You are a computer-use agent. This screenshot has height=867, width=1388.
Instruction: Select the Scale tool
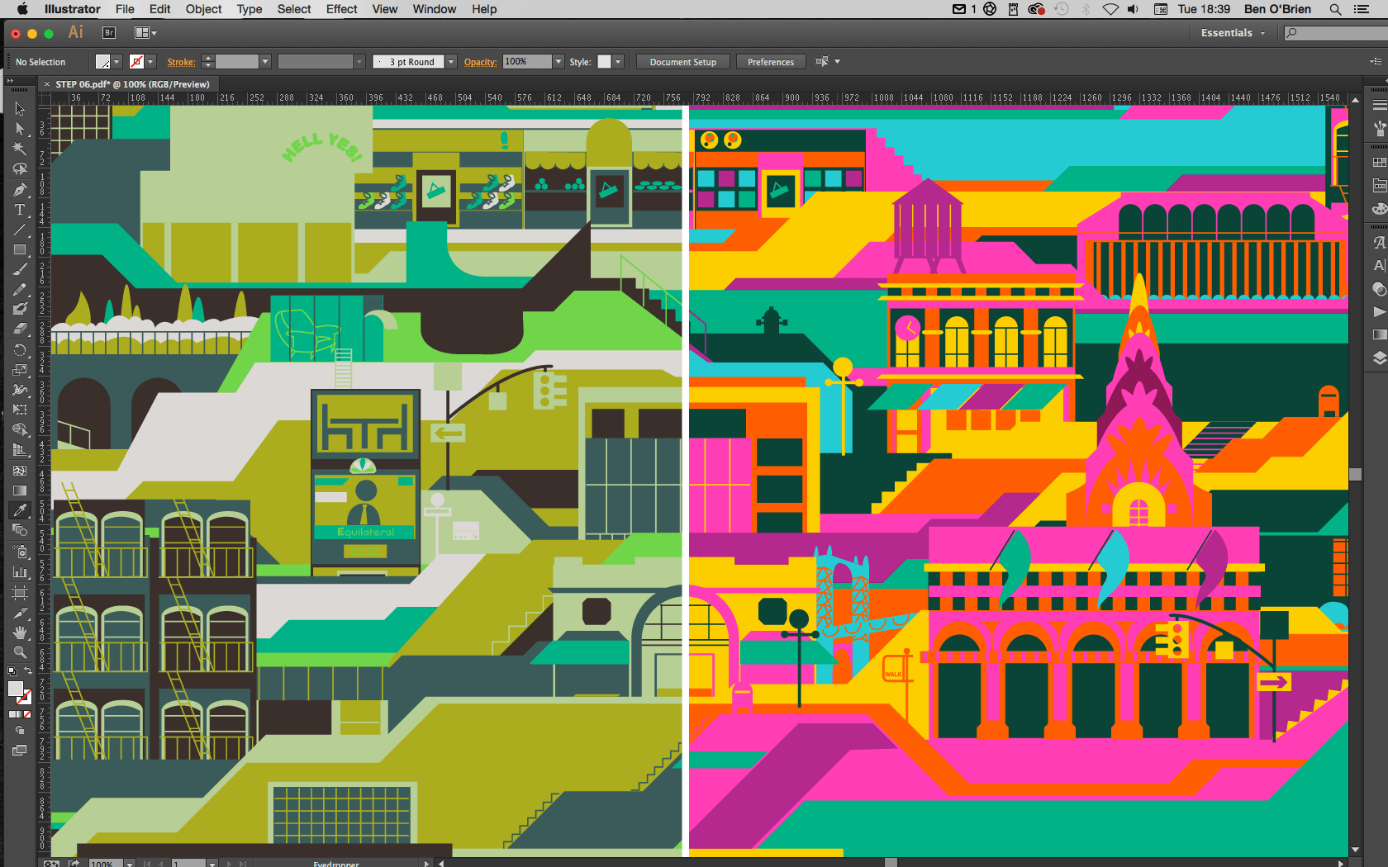click(20, 369)
